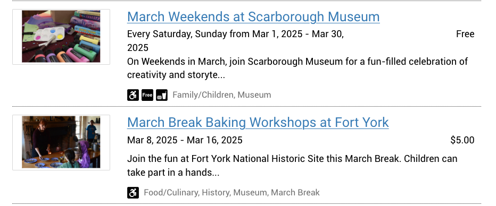Open March Weekends at Scarborough Museum link
The image size is (496, 206).
(x=253, y=16)
